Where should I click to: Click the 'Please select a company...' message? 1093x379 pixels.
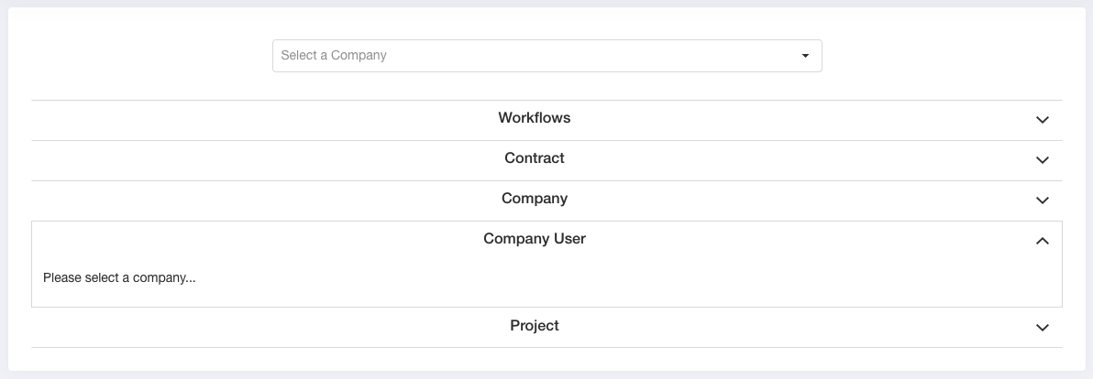click(x=119, y=278)
